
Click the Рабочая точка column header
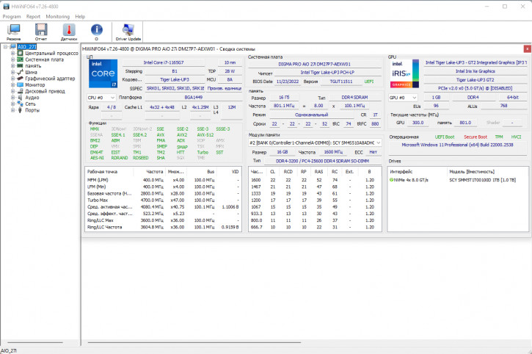pyautogui.click(x=109, y=172)
